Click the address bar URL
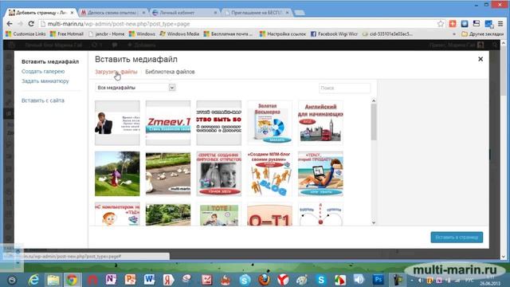 pos(119,24)
